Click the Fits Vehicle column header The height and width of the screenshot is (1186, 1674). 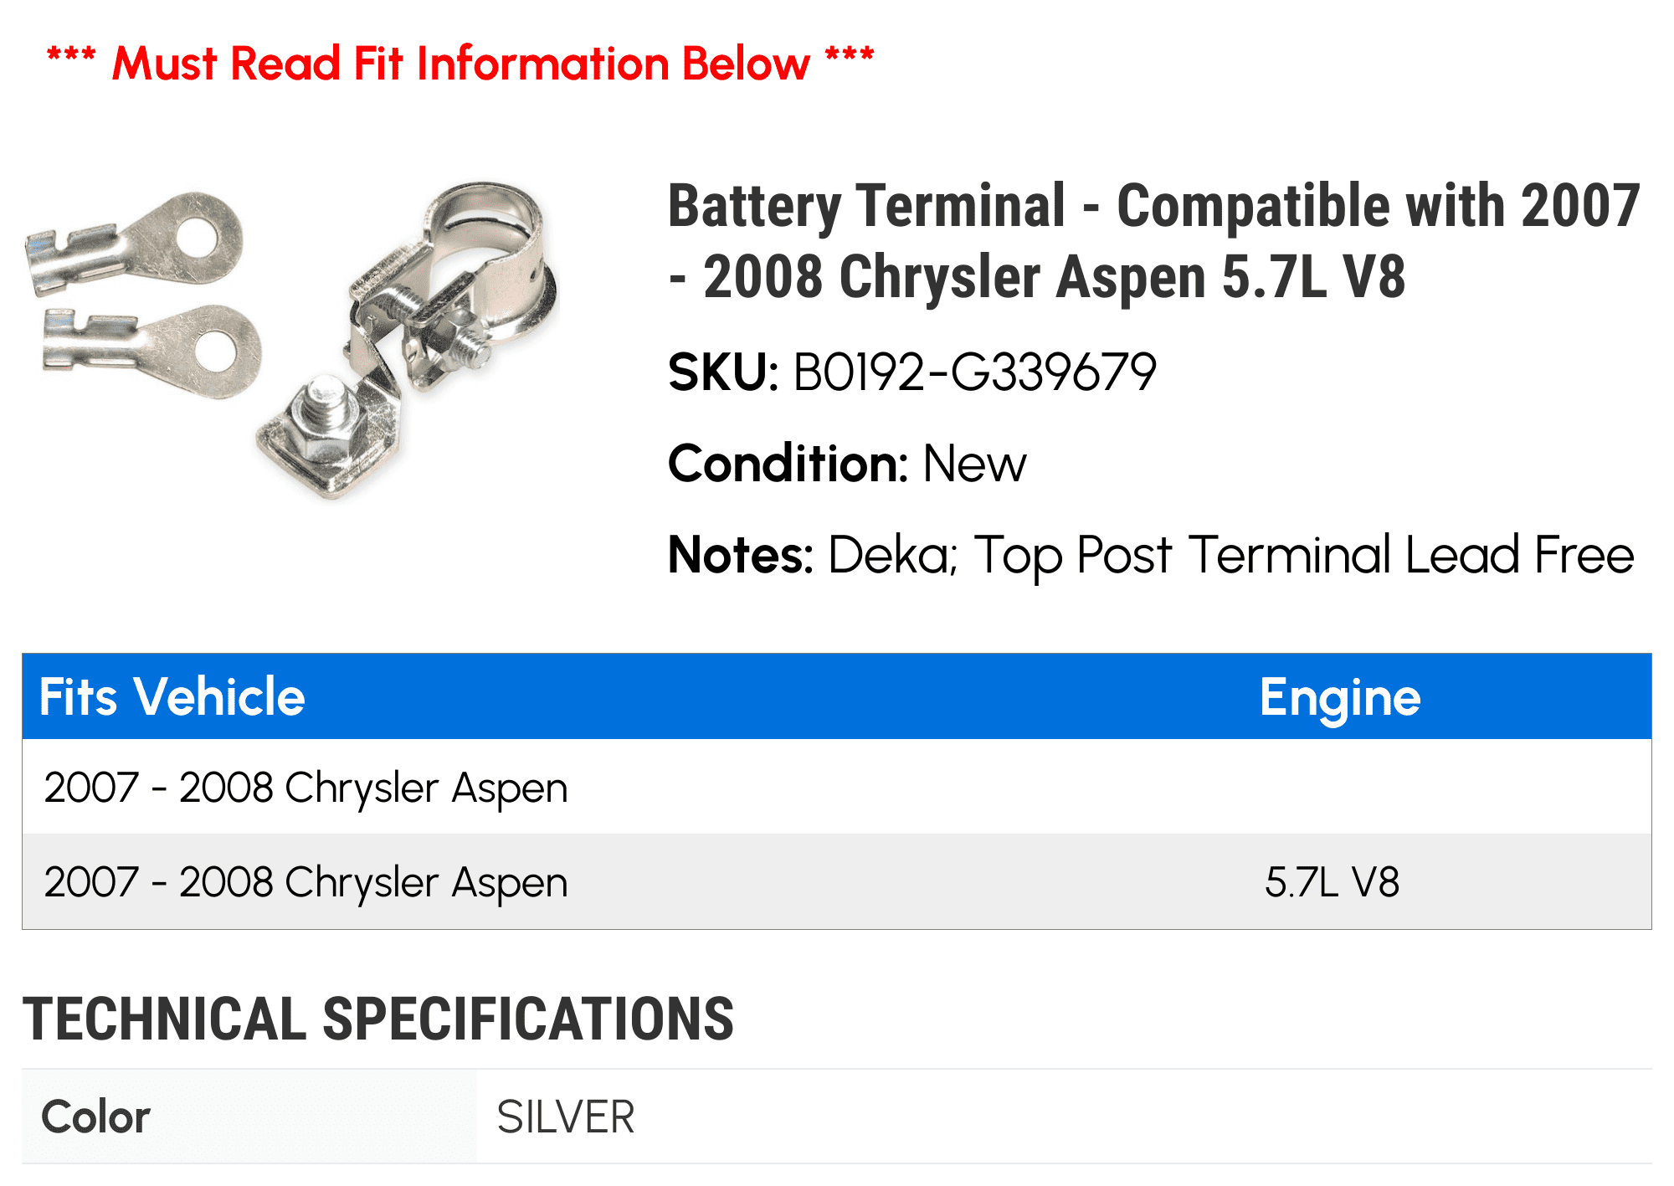pos(172,696)
